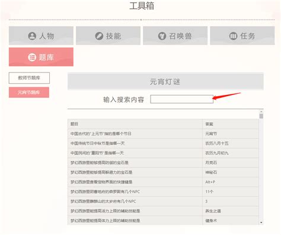Open the 教师节题库 question bank
The width and height of the screenshot is (281, 235).
pos(29,78)
